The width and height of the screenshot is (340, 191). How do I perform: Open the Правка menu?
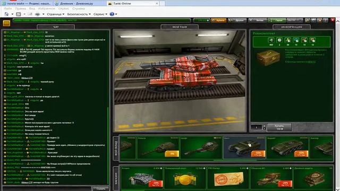click(x=20, y=8)
